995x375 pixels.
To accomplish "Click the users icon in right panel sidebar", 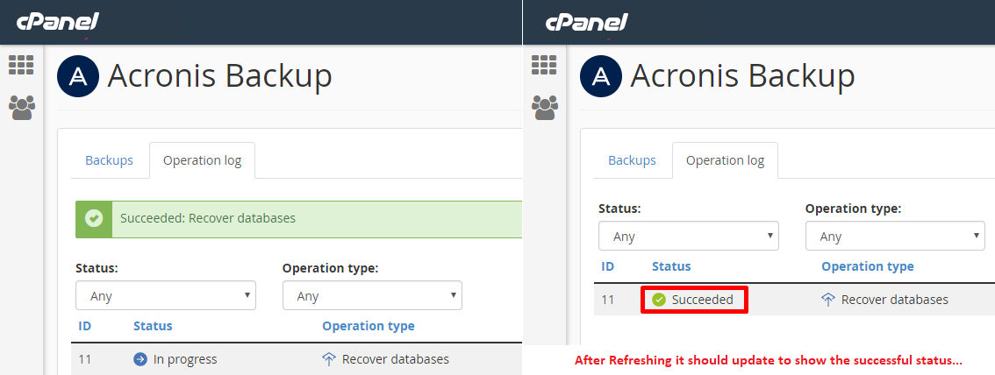I will point(544,107).
